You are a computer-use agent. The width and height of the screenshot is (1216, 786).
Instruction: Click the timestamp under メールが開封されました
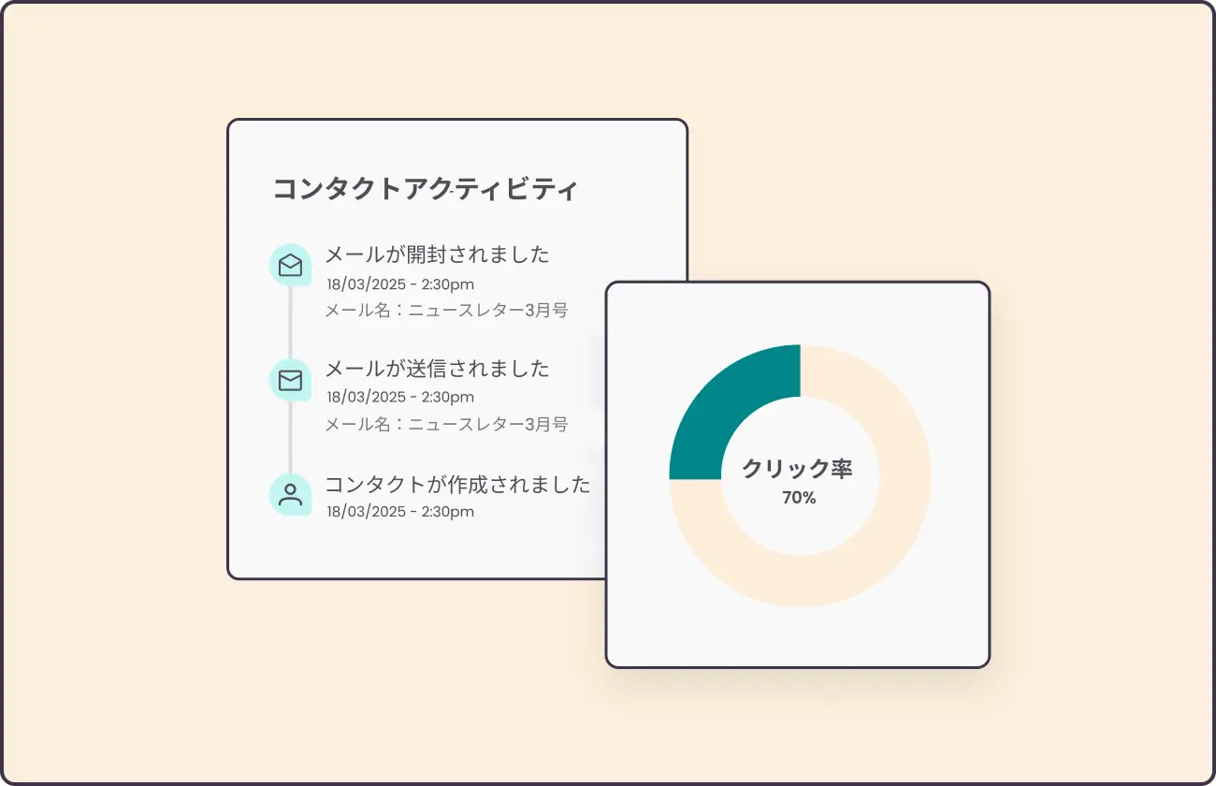coord(400,284)
